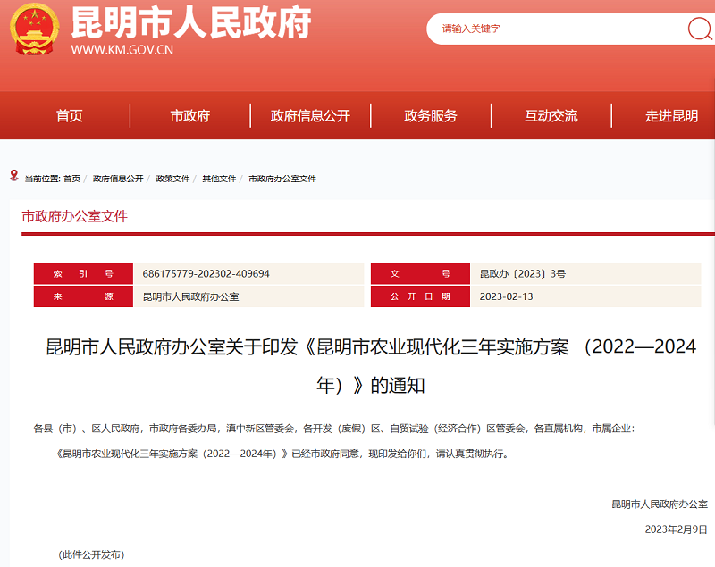This screenshot has width=715, height=567.
Task: Click the red location pin icon
Action: coord(13,176)
